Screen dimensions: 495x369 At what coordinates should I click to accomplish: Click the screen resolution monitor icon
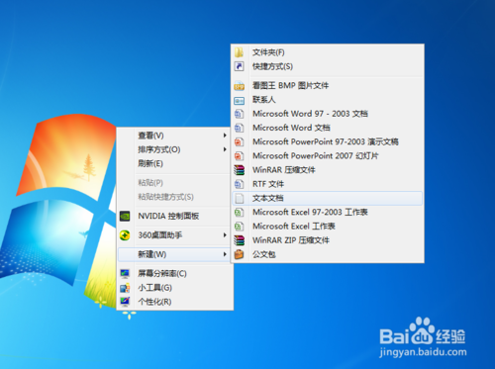tap(125, 273)
